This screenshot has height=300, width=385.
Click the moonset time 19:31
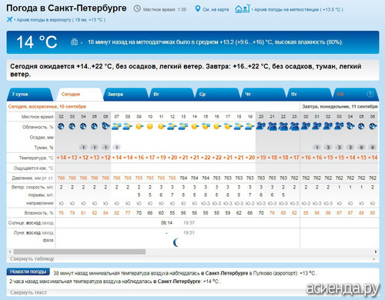click(x=189, y=233)
